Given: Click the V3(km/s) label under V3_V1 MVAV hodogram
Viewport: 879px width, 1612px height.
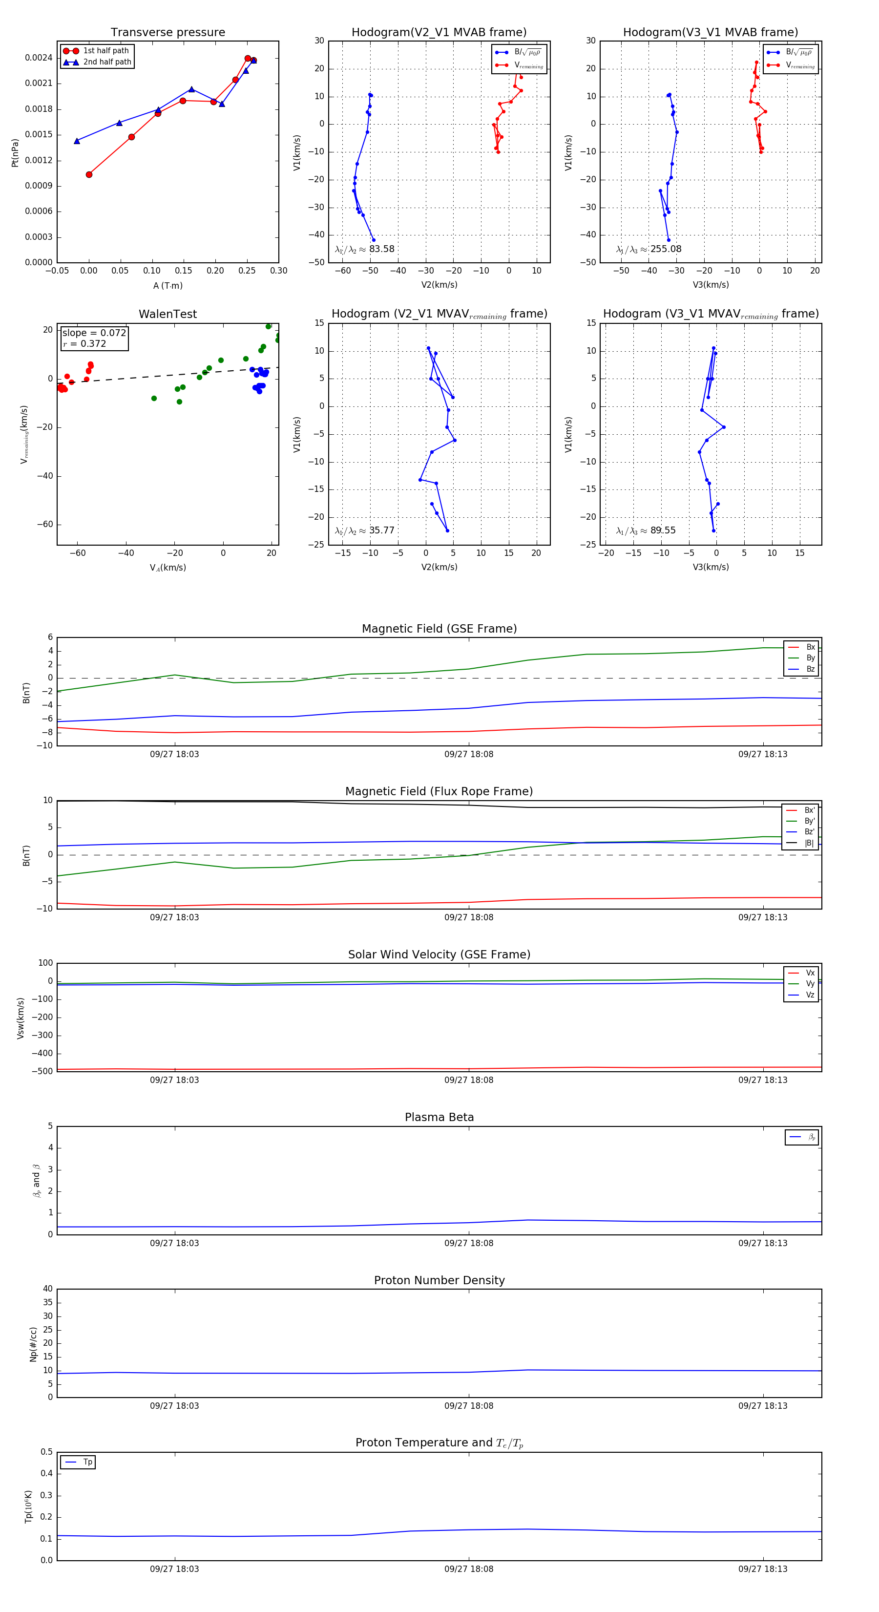Looking at the screenshot, I should 711,567.
